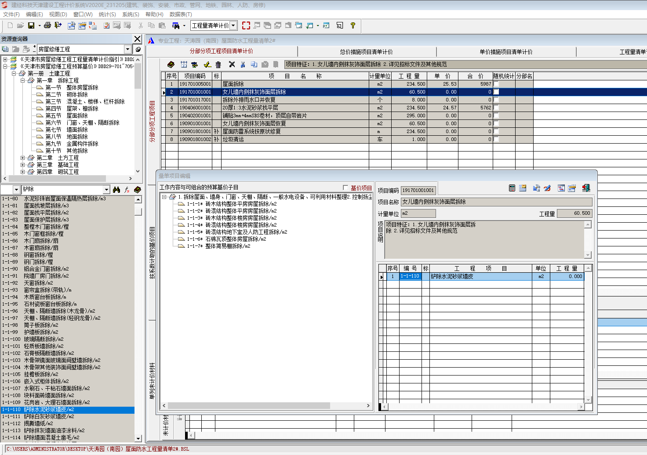Click the exit door icon in main toolbar
The image size is (647, 455).
[58, 25]
